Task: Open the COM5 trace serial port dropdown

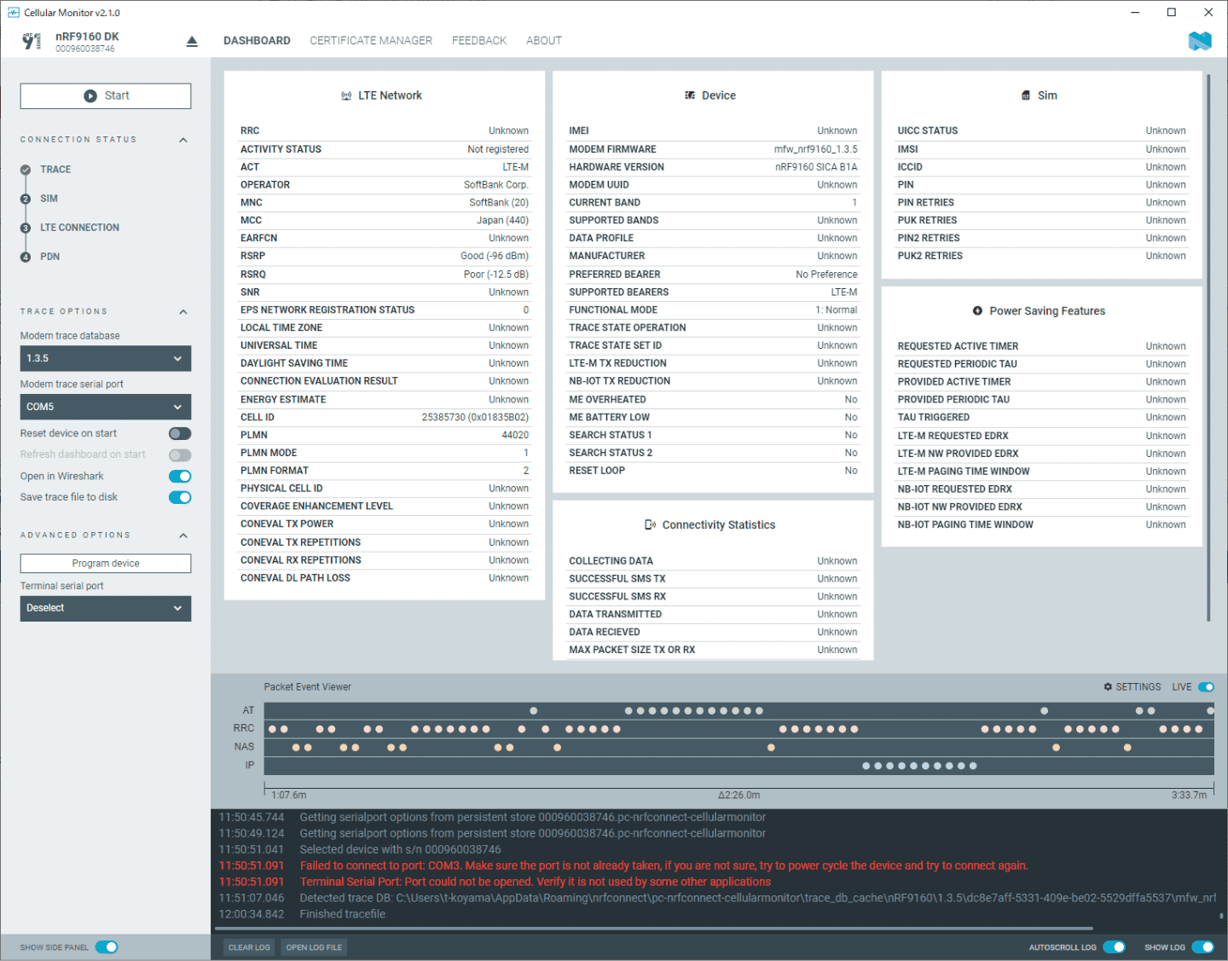Action: click(x=106, y=407)
